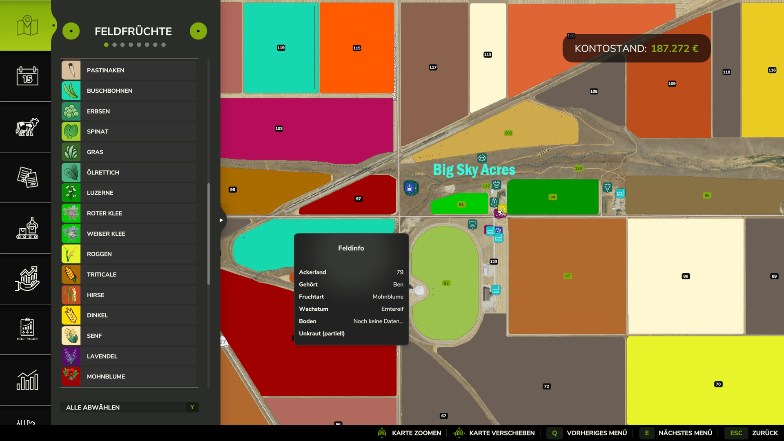The image size is (784, 441).
Task: Open the animals (cow) menu icon
Action: [x=27, y=127]
